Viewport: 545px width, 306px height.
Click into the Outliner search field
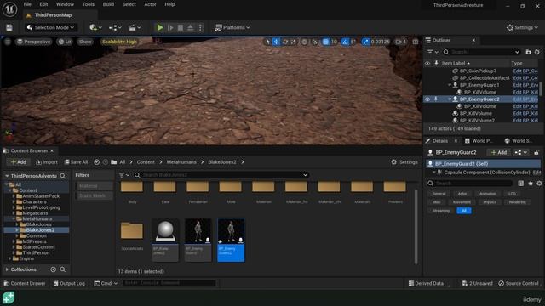(x=482, y=52)
